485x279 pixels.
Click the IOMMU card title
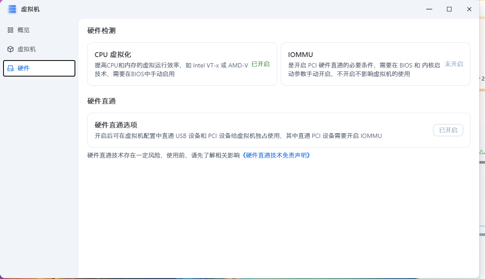[x=301, y=54]
